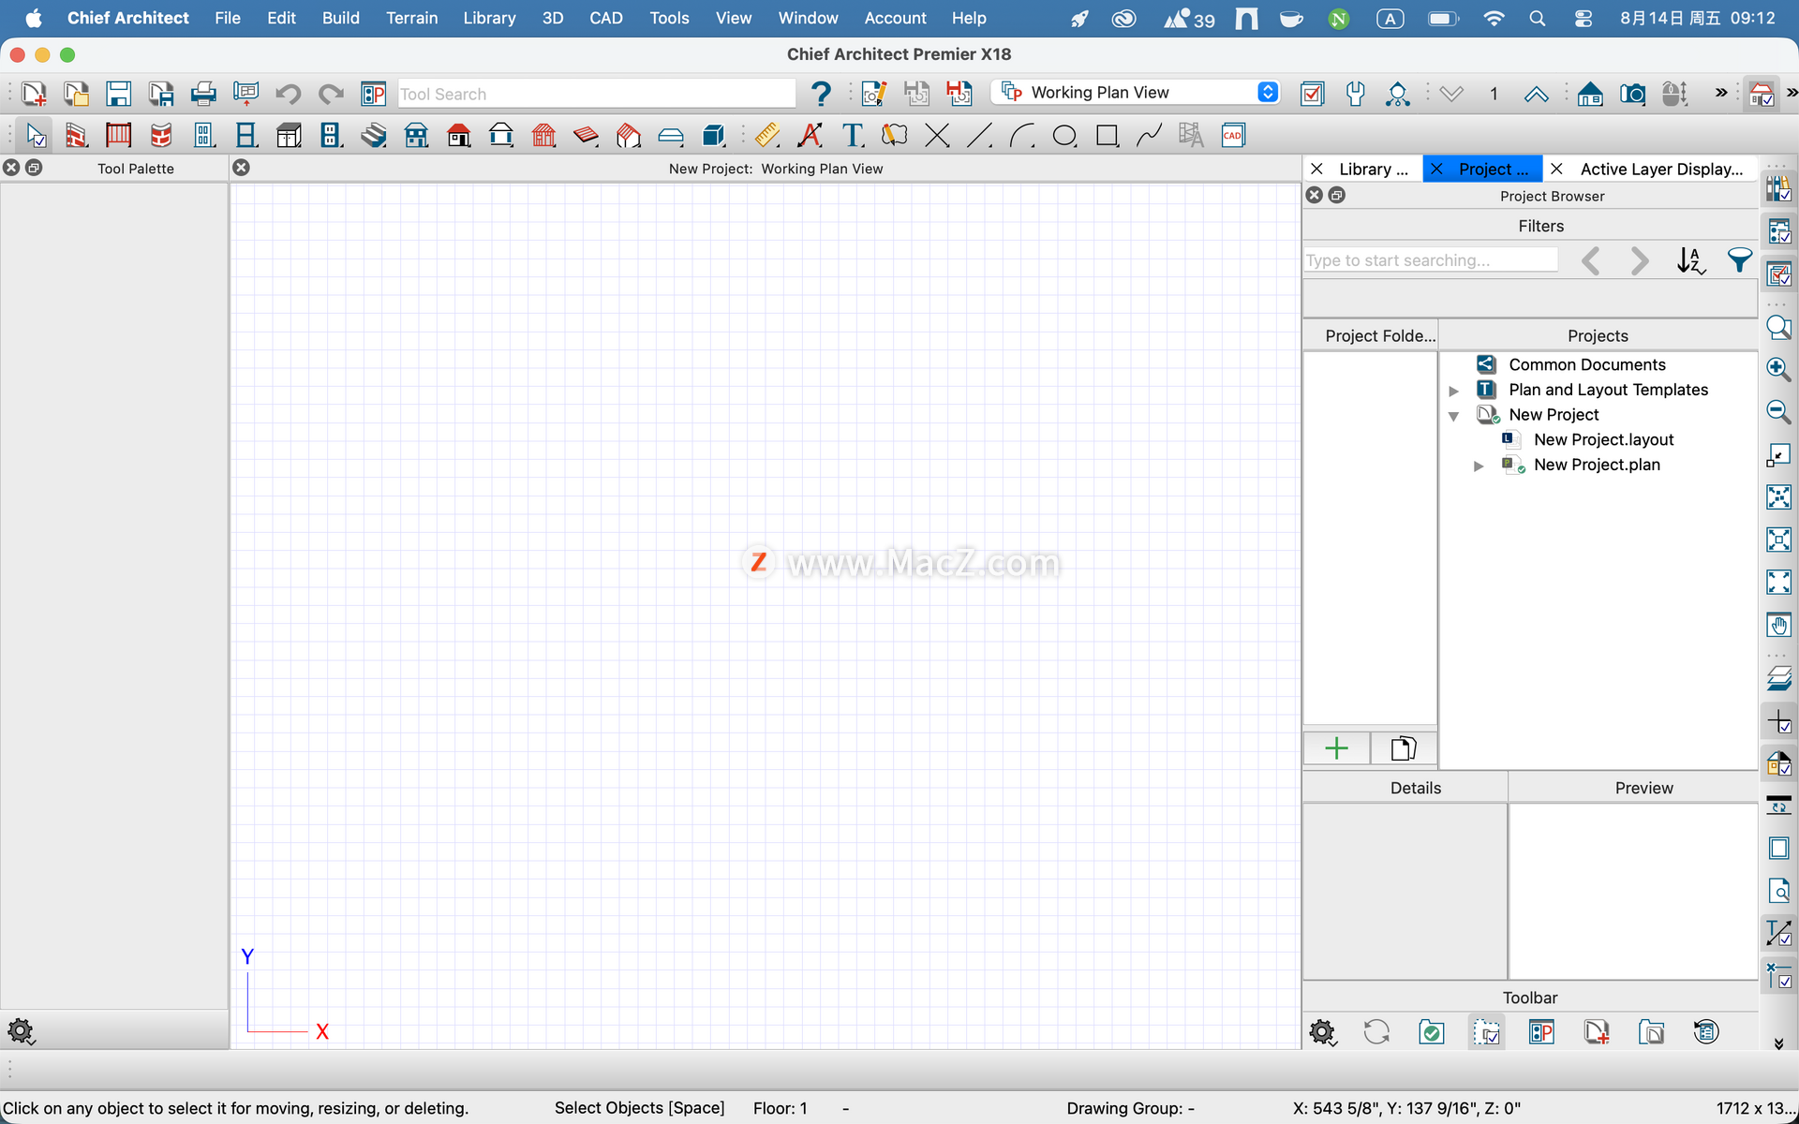This screenshot has width=1799, height=1124.
Task: Select the Select Objects arrow tool
Action: 36,136
